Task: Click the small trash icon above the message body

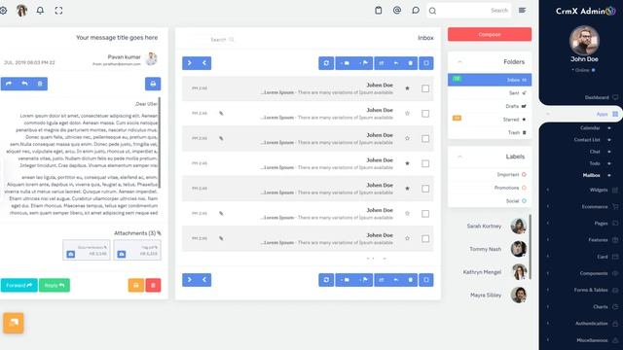Action: pos(40,84)
